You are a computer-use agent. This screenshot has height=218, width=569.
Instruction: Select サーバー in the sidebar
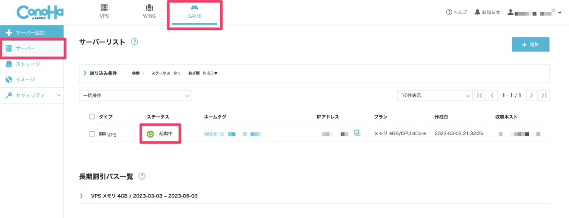(32, 48)
